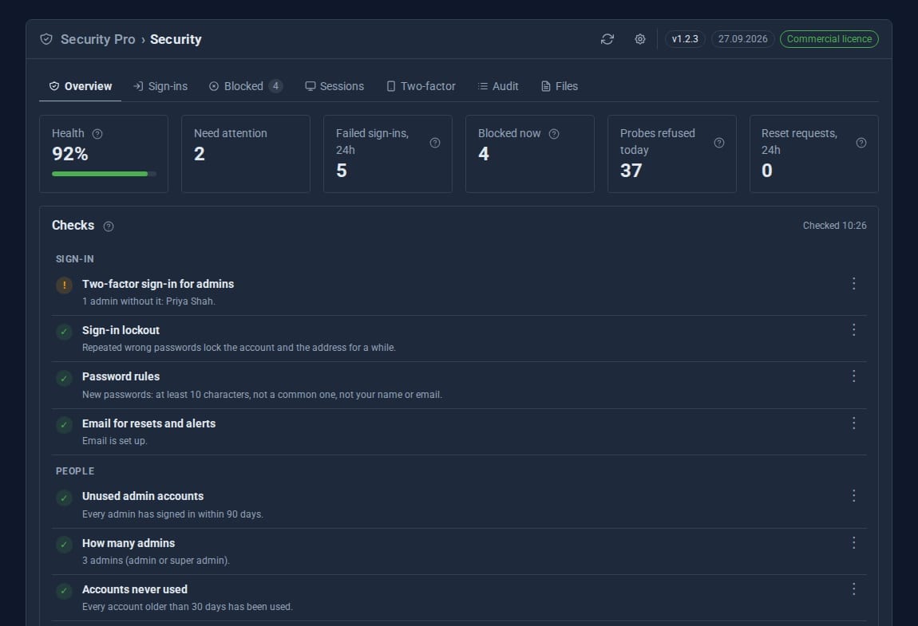Screen dimensions: 918x626
Task: Click the How many admins title
Action: [x=129, y=543]
